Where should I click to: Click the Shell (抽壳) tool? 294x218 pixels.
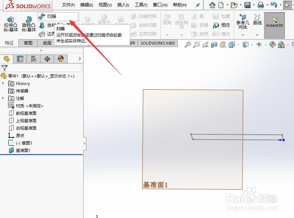pyautogui.click(x=200, y=34)
